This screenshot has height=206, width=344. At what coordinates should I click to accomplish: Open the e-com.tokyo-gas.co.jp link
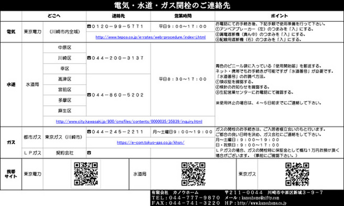click(150, 143)
